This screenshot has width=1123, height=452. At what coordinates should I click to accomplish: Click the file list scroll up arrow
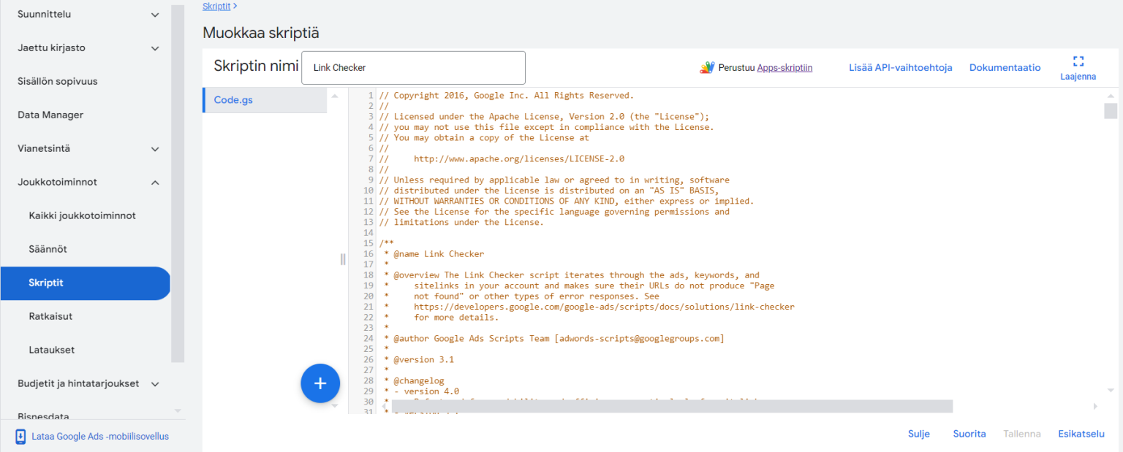coord(334,96)
